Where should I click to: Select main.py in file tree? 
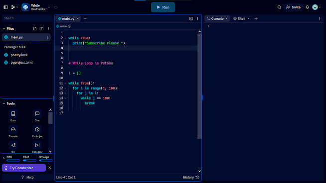click(x=26, y=37)
